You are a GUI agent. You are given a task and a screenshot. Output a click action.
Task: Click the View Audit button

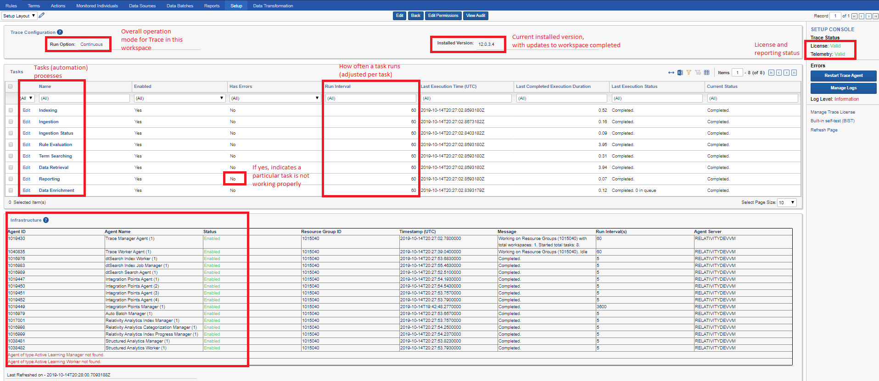(x=476, y=16)
